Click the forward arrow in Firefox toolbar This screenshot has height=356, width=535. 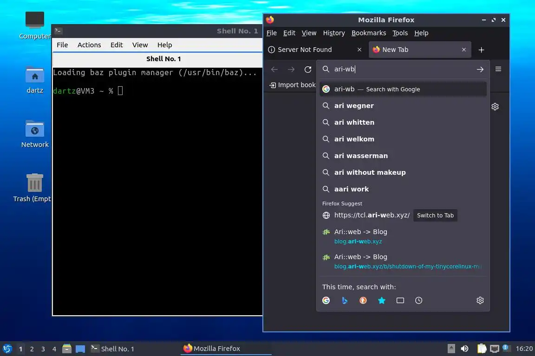point(291,70)
